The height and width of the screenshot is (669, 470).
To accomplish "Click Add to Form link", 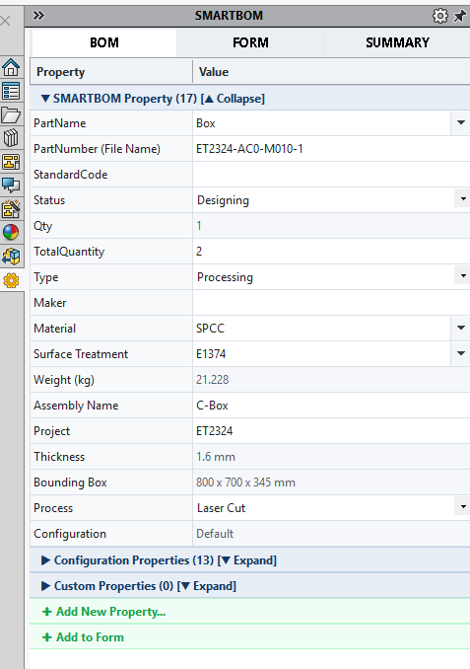I will click(x=83, y=637).
